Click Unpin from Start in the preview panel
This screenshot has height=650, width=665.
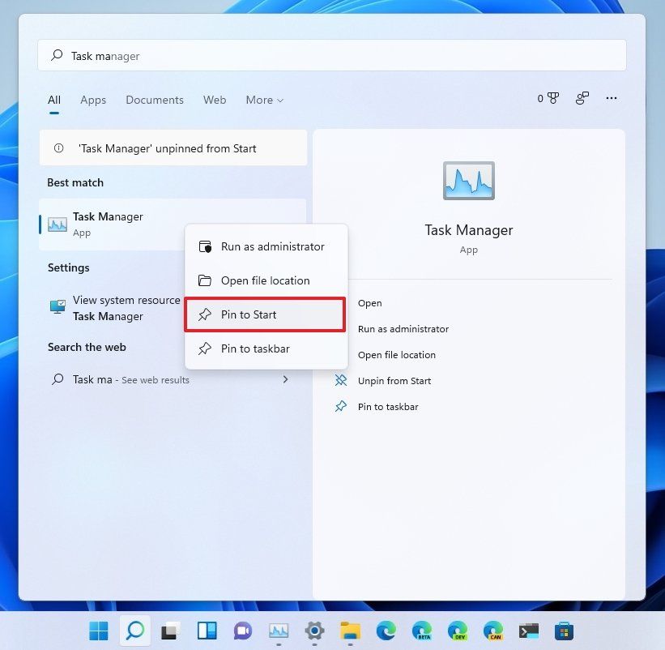[x=396, y=381]
